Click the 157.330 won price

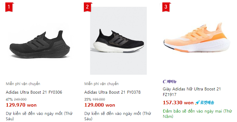click(178, 103)
